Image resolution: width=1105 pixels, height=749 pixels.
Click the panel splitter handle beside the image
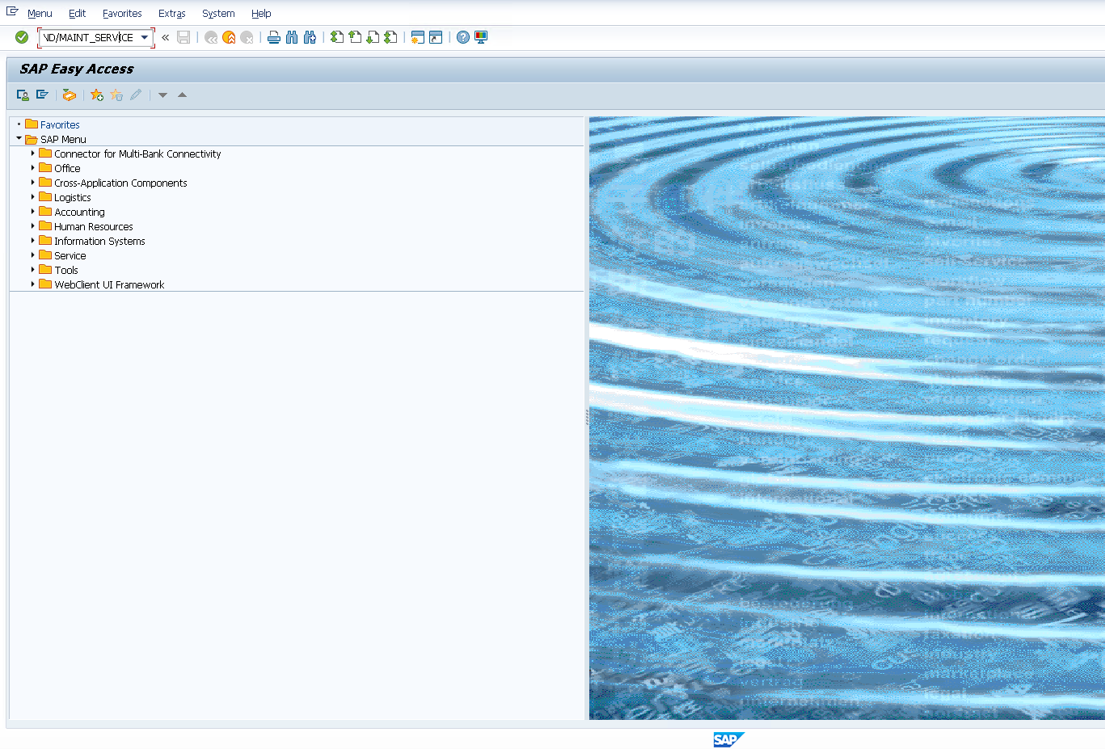click(587, 418)
